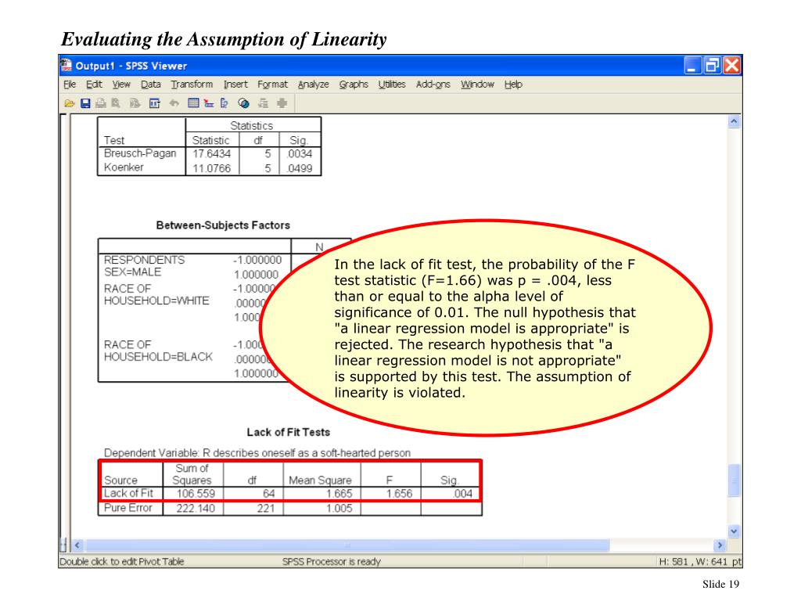801x601 pixels.
Task: Click the Sig. value .0034
Action: pyautogui.click(x=300, y=154)
